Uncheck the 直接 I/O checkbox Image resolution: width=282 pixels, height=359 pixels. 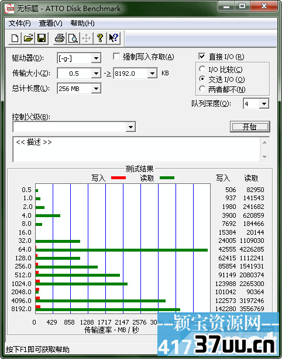[x=202, y=56]
